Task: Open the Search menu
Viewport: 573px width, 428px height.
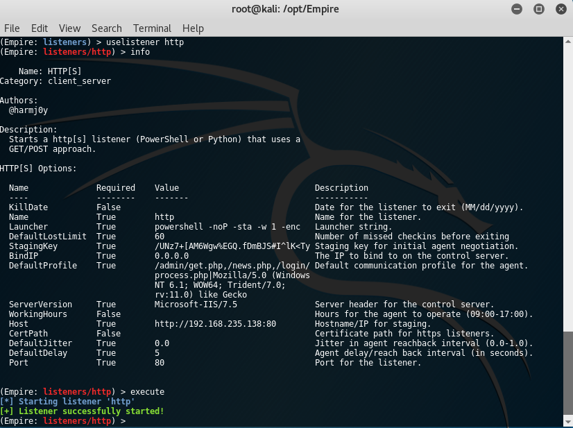Action: pyautogui.click(x=106, y=28)
